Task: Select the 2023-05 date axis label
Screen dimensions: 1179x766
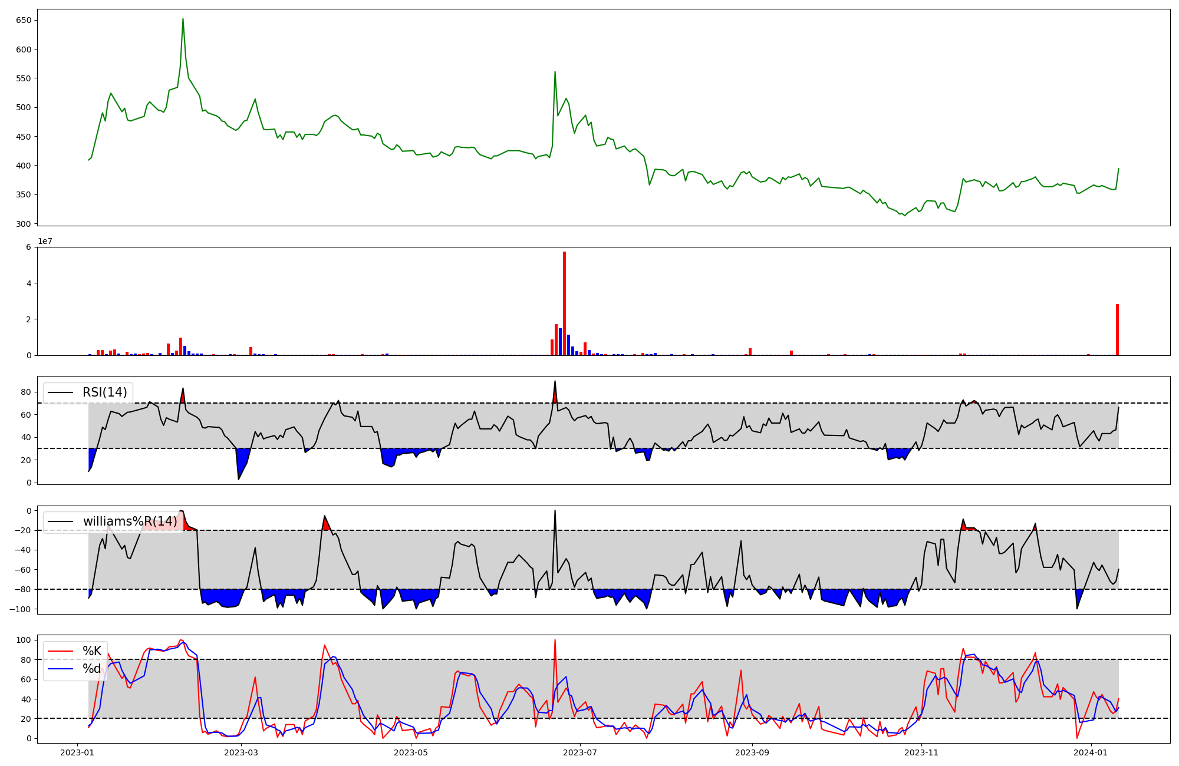Action: [x=411, y=752]
